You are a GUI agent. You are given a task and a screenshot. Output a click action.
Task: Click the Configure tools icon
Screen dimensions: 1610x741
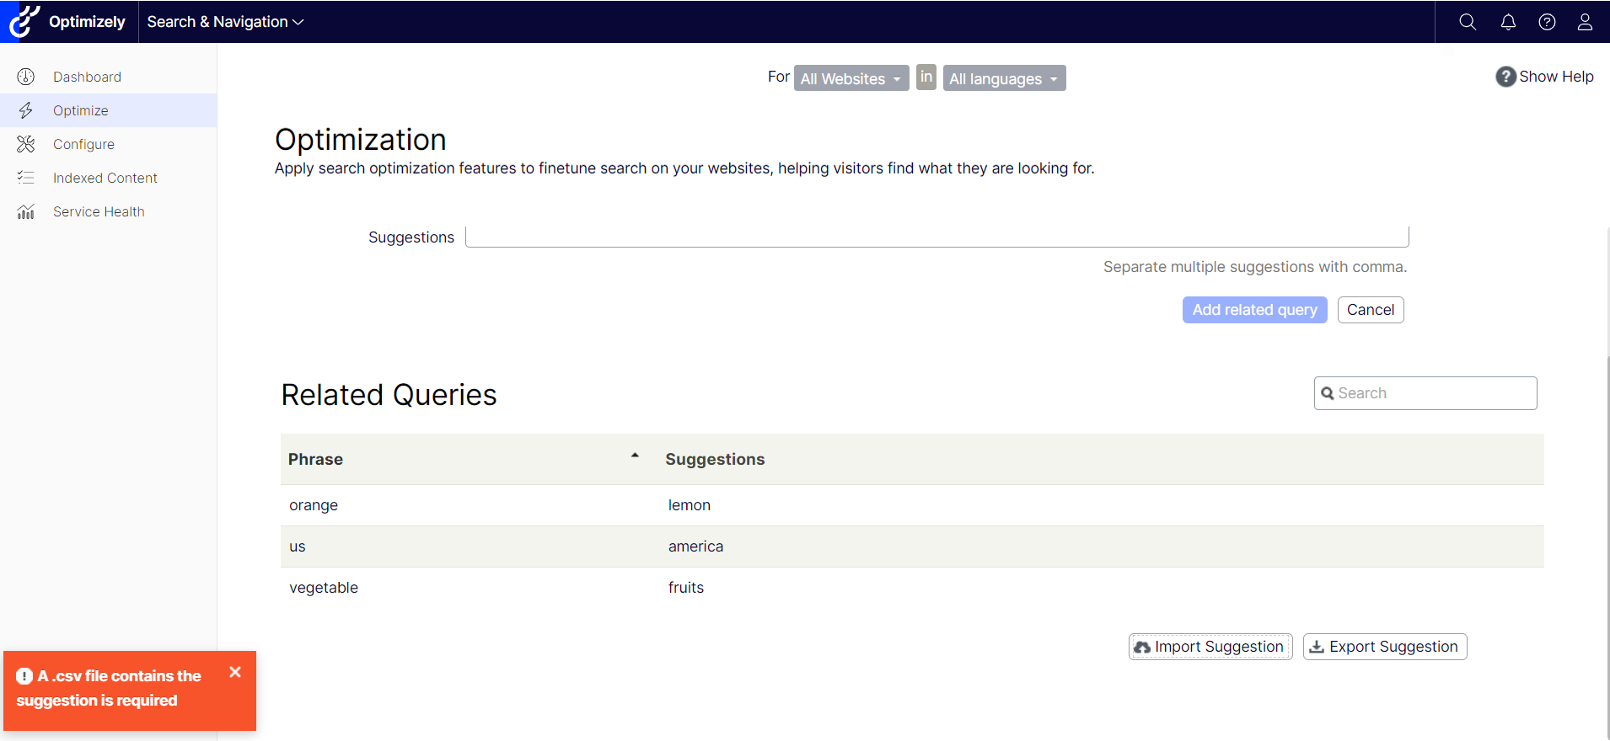tap(26, 144)
